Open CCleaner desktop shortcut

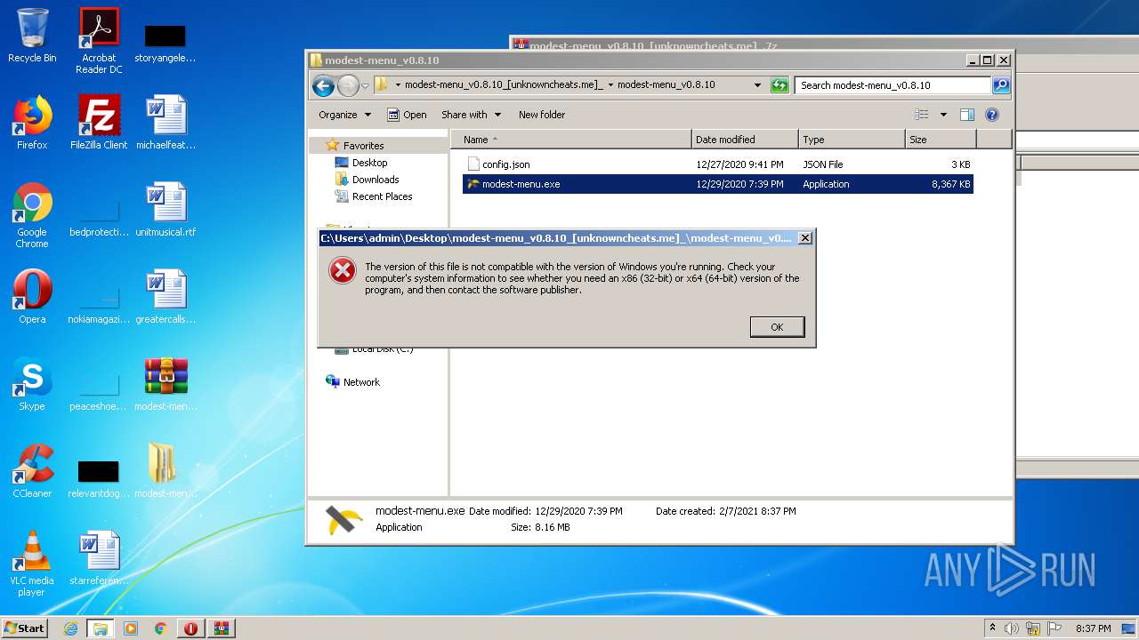click(x=32, y=471)
